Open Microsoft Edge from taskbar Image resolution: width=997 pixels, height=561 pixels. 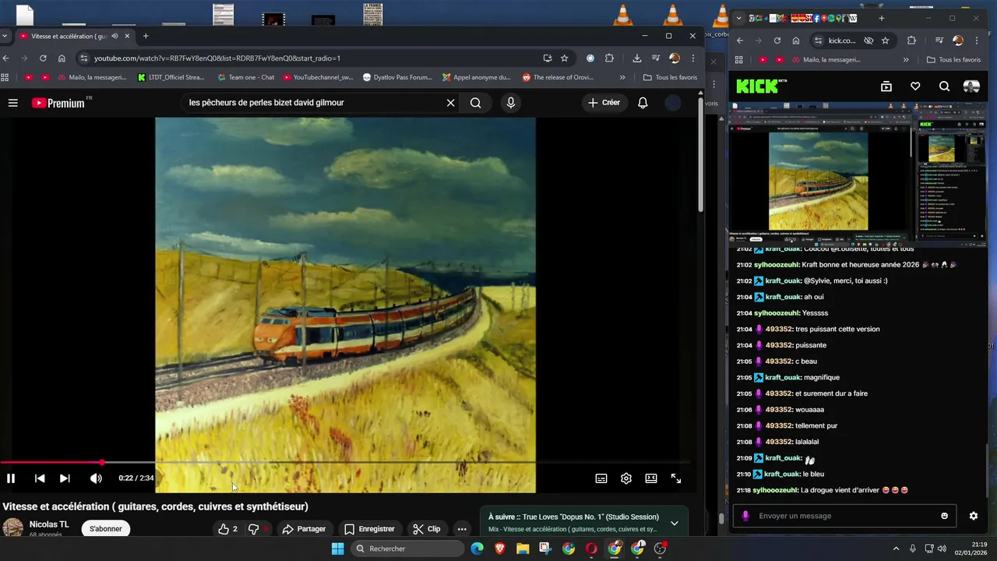[x=477, y=549]
